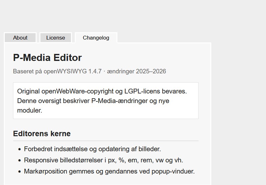This screenshot has height=185, width=266.
Task: Switch to the About tab
Action: pos(20,38)
